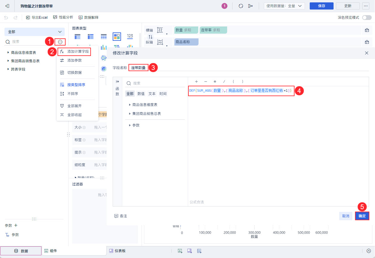This screenshot has width=375, height=258.
Task: Open the 使用数据量 dropdown
Action: pyautogui.click(x=284, y=6)
